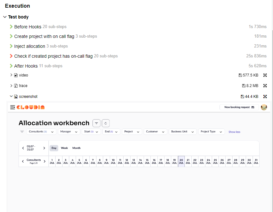
Task: Open the Cloudia hamburger menu icon
Action: [12, 107]
